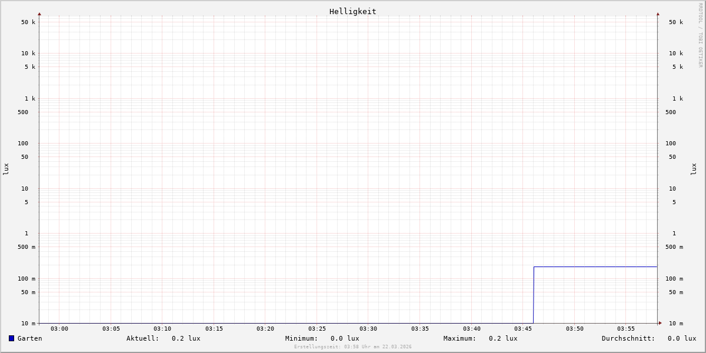Select the Maximum 0.2 lux statistic
The height and width of the screenshot is (353, 706).
480,338
